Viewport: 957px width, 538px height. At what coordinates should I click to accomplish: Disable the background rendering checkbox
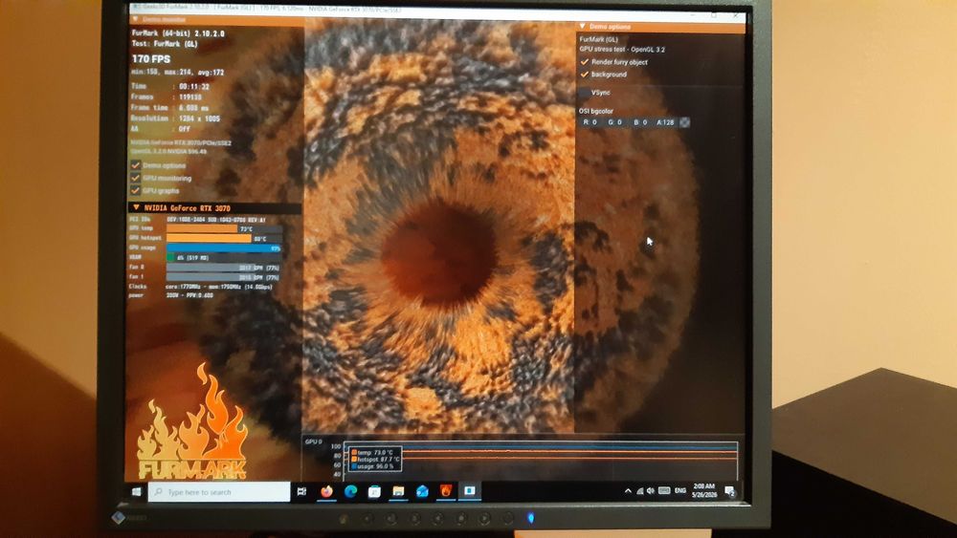(584, 75)
